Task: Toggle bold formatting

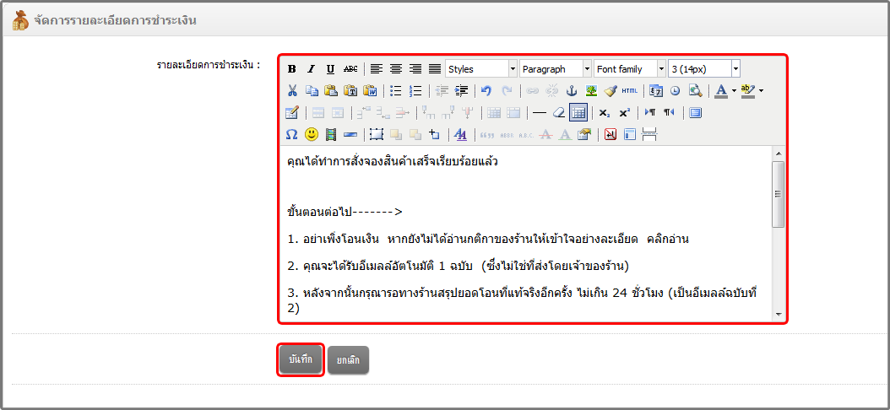Action: coord(292,69)
